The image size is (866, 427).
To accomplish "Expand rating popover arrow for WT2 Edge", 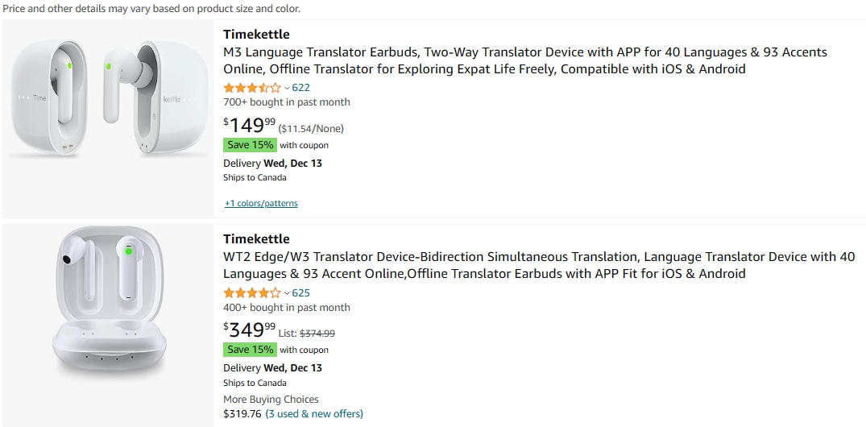I will (287, 293).
